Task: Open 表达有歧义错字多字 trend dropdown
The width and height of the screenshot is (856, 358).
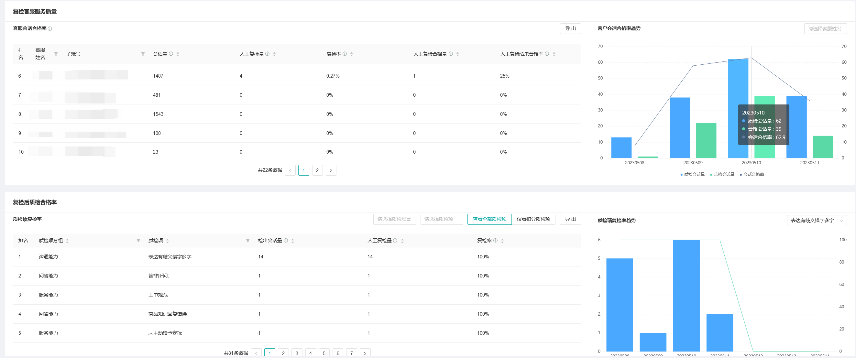Action: click(817, 221)
